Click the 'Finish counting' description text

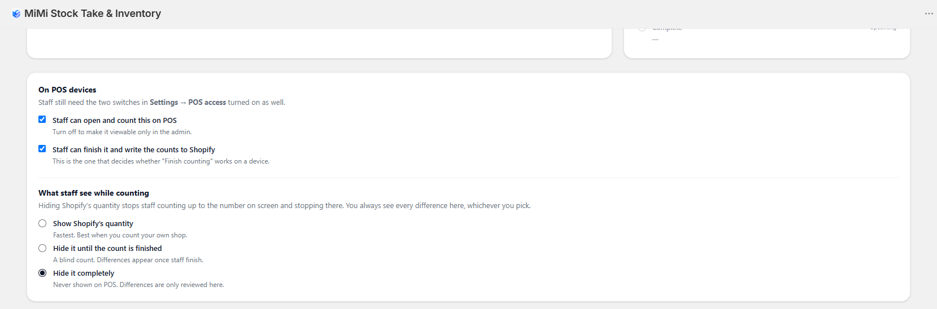click(x=161, y=161)
